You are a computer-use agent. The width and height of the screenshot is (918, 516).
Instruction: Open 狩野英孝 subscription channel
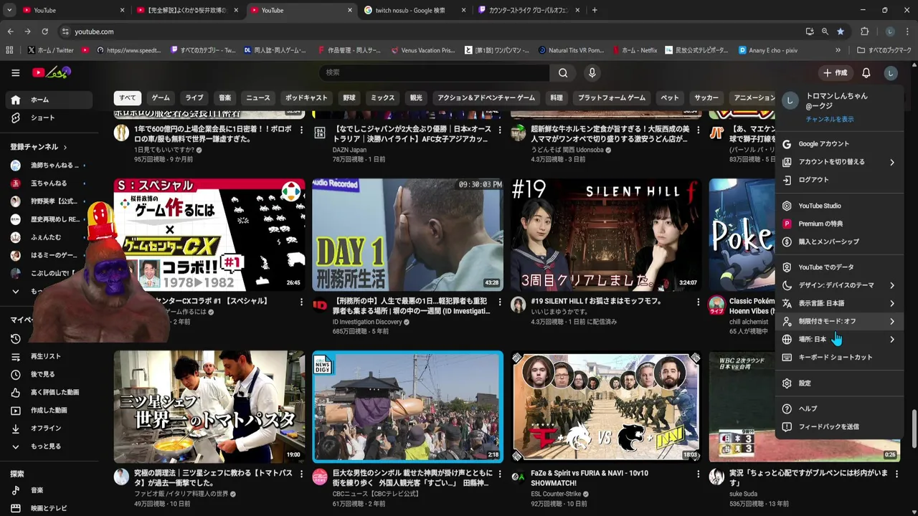(47, 201)
